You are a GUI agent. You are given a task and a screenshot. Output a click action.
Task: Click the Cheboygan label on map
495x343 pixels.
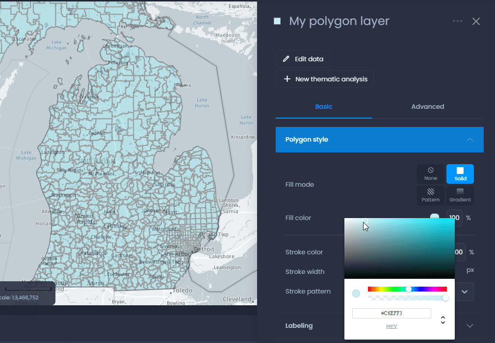pyautogui.click(x=115, y=46)
